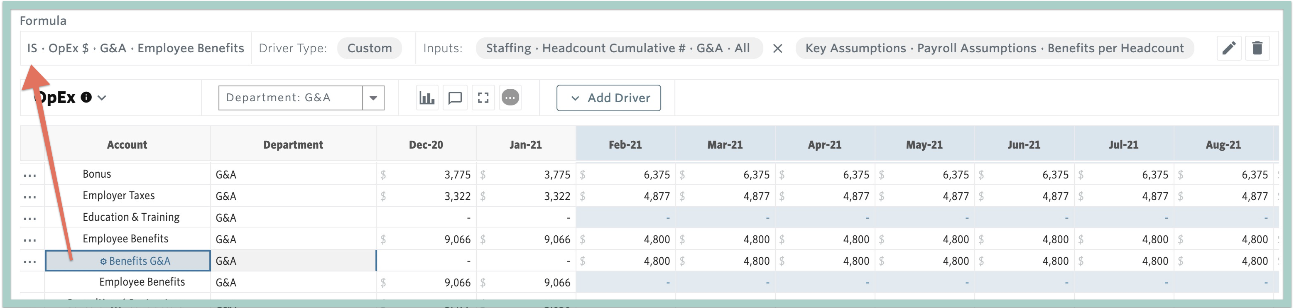Screen dimensions: 1294x308
Task: Expand the OpEx title chevron
Action: pyautogui.click(x=102, y=98)
